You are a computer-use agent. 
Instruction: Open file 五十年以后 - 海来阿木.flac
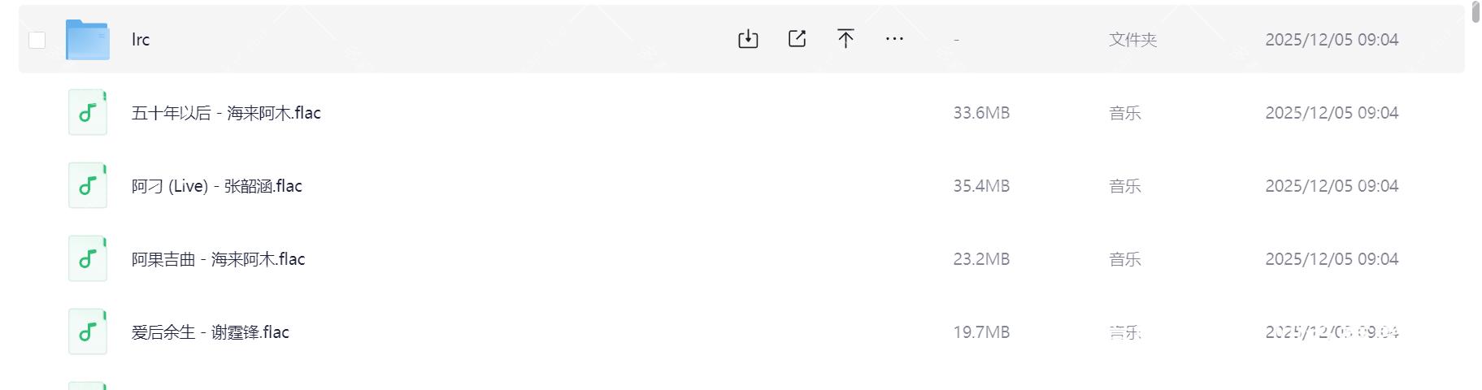pos(226,113)
